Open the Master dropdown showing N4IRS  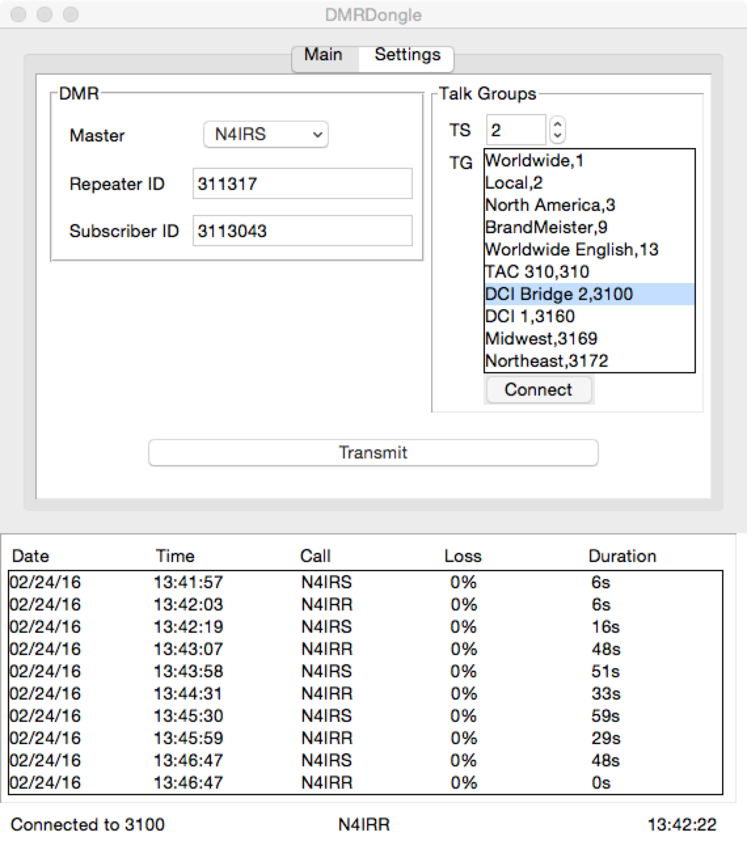[x=265, y=134]
